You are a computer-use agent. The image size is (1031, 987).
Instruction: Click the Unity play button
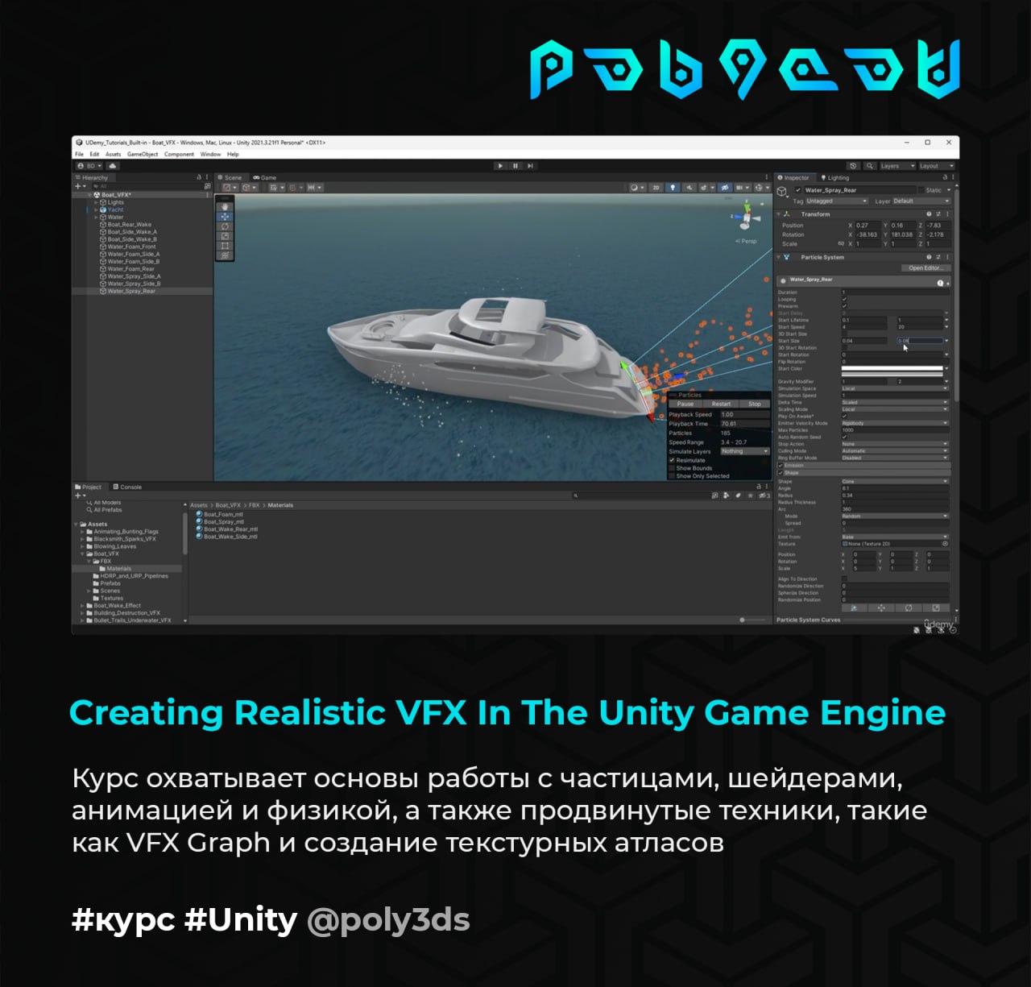click(500, 166)
